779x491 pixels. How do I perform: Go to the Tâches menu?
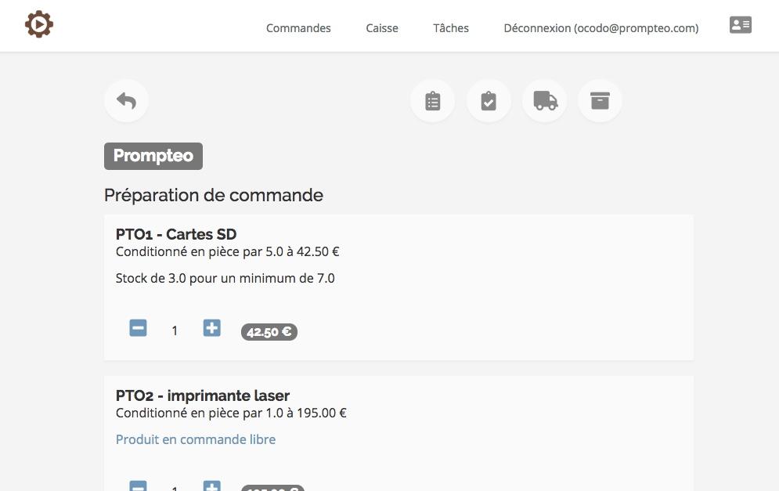(451, 28)
